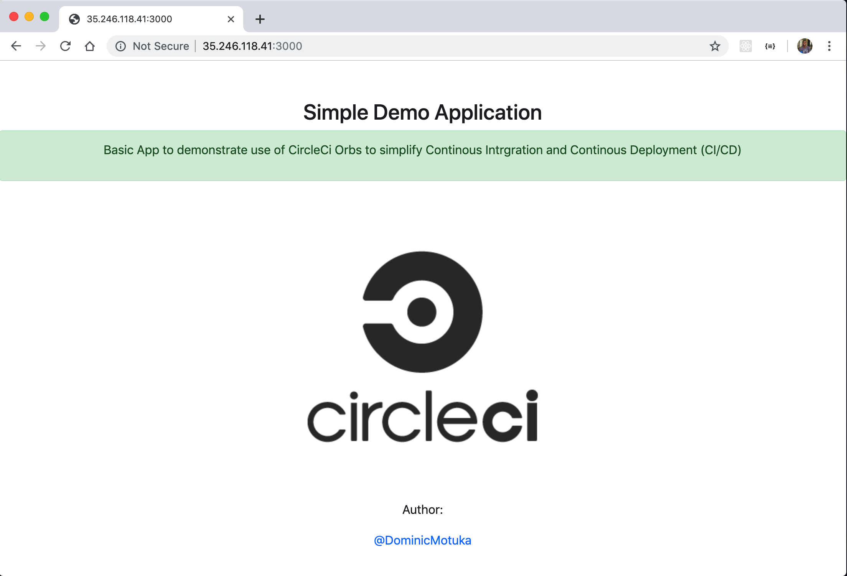Image resolution: width=847 pixels, height=576 pixels.
Task: Select the 35.246.118.41:3000 tab
Action: tap(151, 19)
